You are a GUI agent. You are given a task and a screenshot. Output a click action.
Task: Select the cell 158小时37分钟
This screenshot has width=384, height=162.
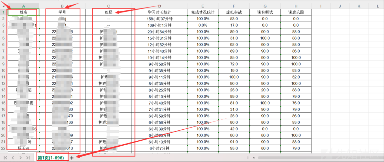tap(159, 18)
